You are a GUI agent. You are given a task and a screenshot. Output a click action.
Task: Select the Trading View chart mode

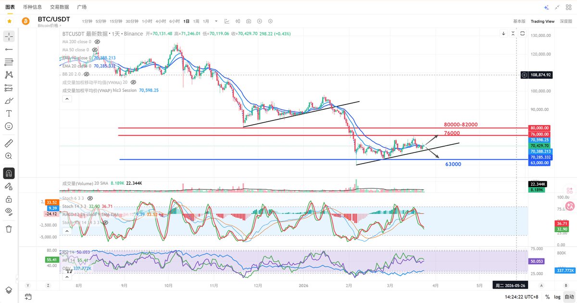tap(542, 21)
